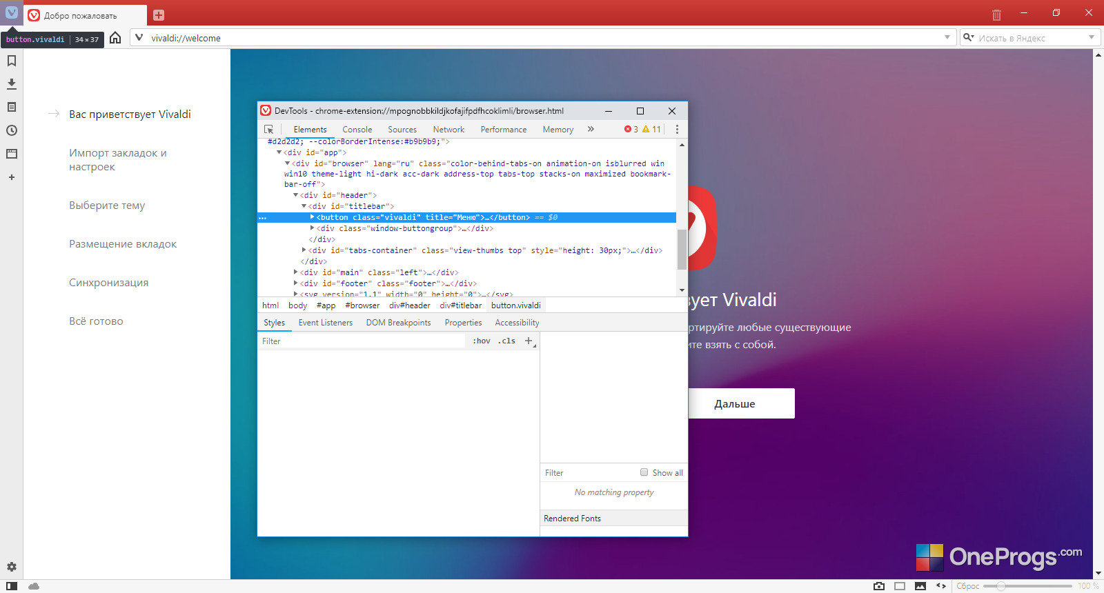Expand the div id="footer" node
This screenshot has height=593, width=1104.
point(296,283)
